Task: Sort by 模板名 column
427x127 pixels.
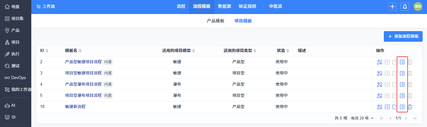Action: [x=73, y=51]
